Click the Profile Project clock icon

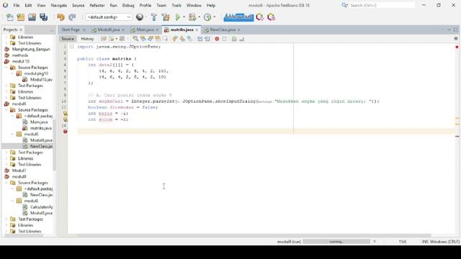207,17
